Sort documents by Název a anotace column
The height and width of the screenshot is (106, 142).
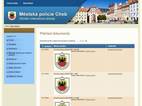pyautogui.click(x=60, y=46)
